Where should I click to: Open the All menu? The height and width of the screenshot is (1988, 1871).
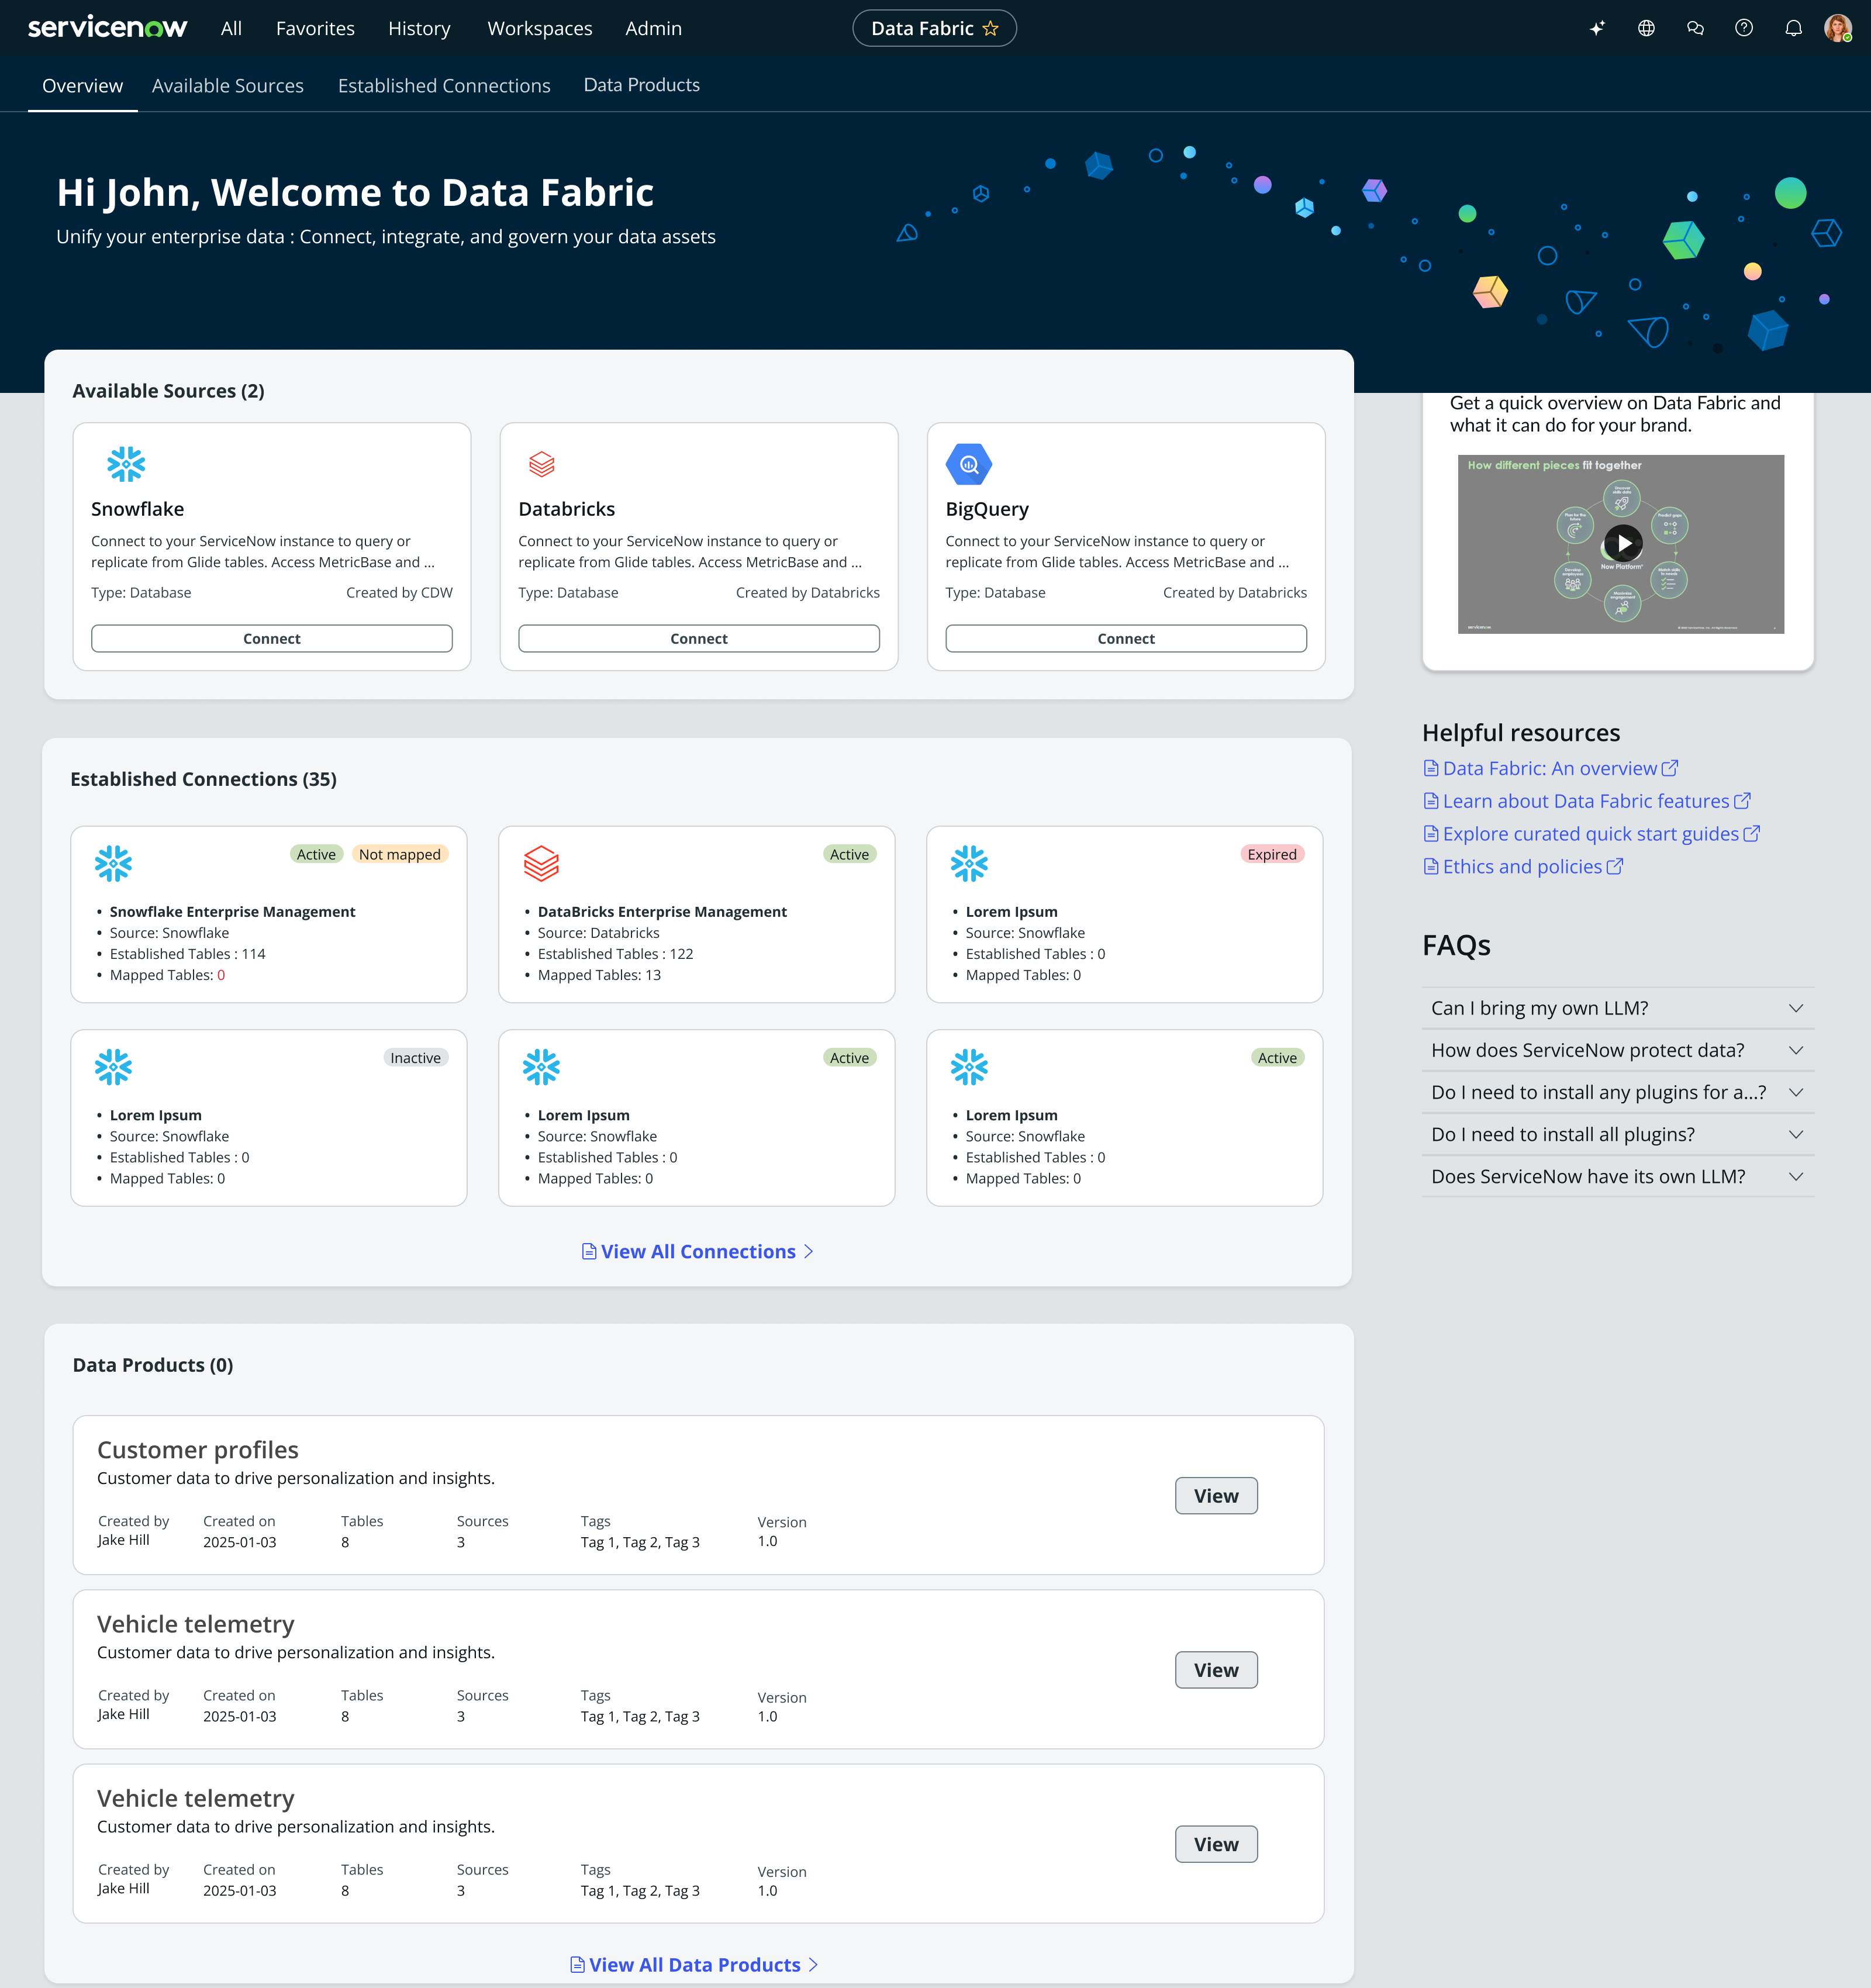[x=231, y=28]
